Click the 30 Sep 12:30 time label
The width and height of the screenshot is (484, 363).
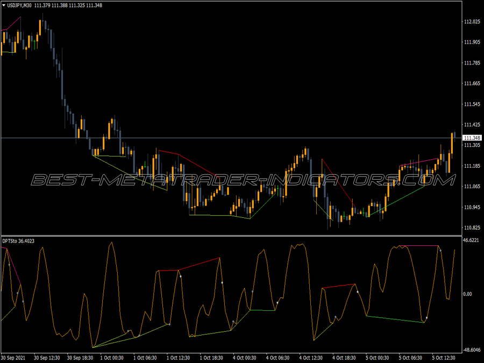point(47,358)
